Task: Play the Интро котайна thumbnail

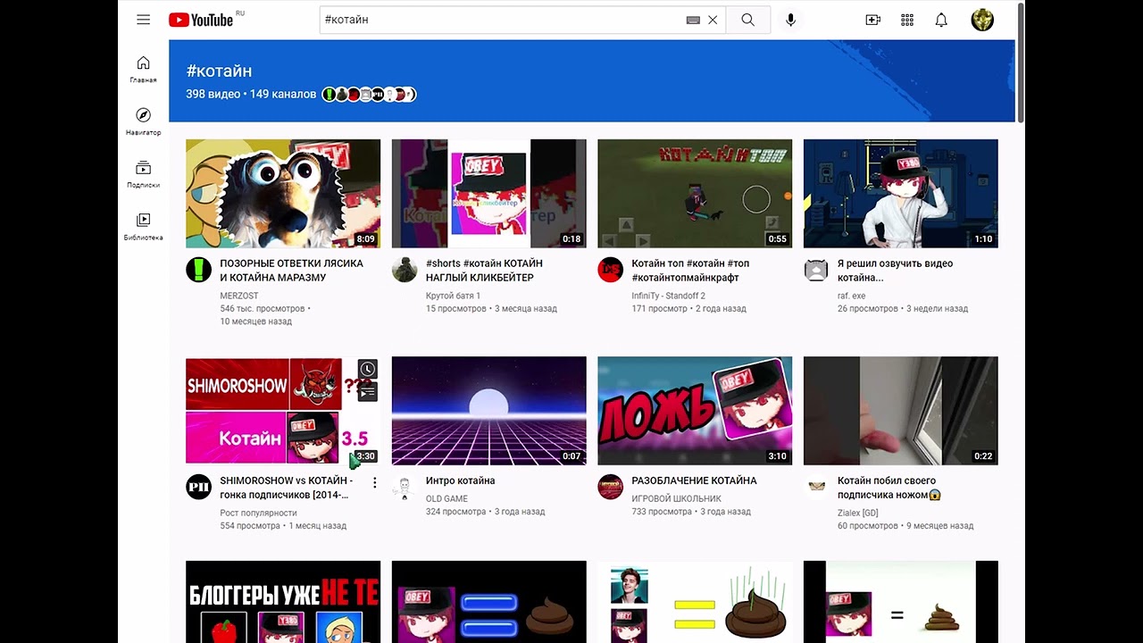Action: [489, 411]
